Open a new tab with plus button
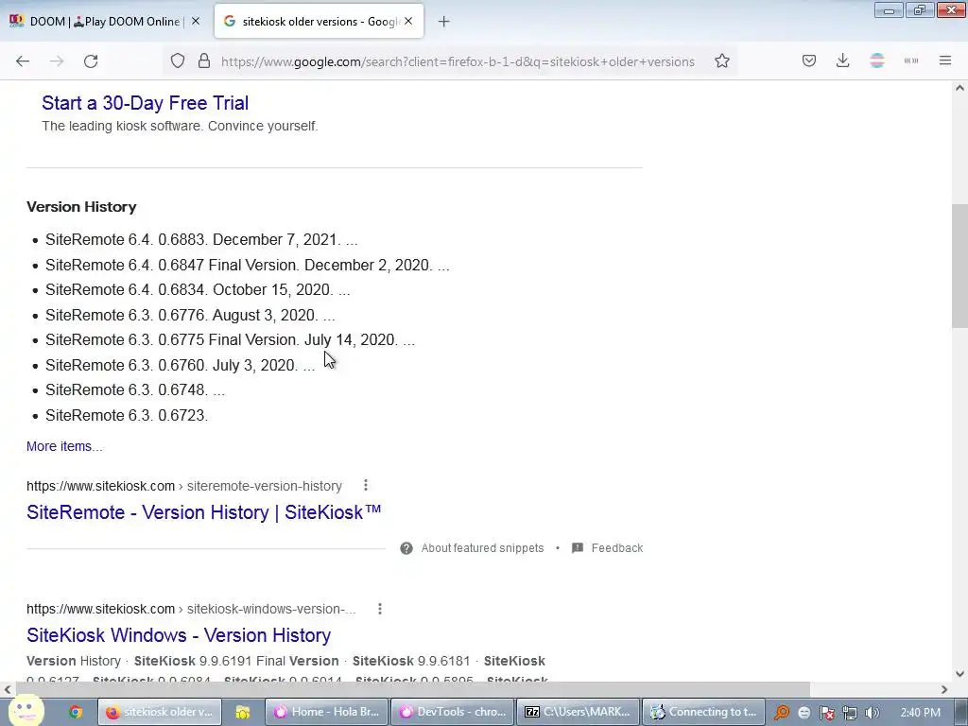This screenshot has width=968, height=726. [443, 22]
